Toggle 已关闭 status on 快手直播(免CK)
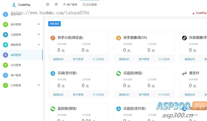Viewport: 207px width, 121px height. [164, 59]
